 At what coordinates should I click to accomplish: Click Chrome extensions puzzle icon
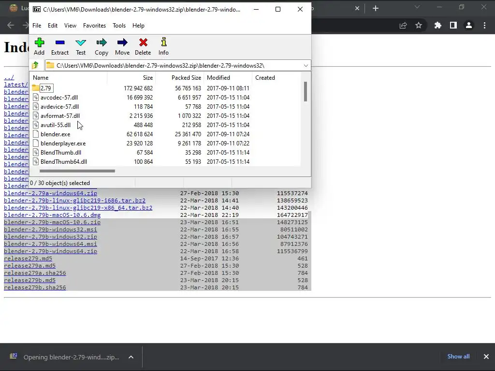[437, 25]
